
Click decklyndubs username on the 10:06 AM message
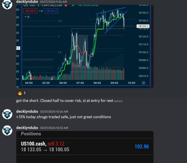(x=27, y=111)
